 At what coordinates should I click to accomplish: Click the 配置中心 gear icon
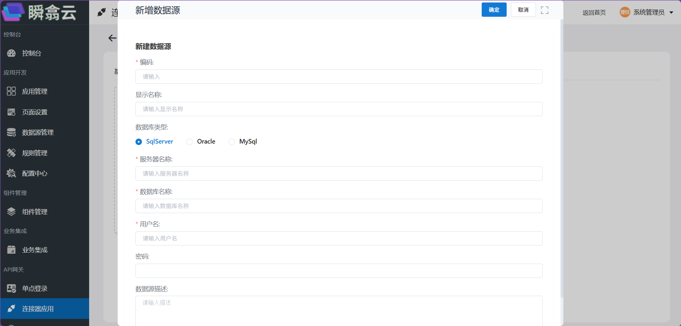(x=11, y=173)
